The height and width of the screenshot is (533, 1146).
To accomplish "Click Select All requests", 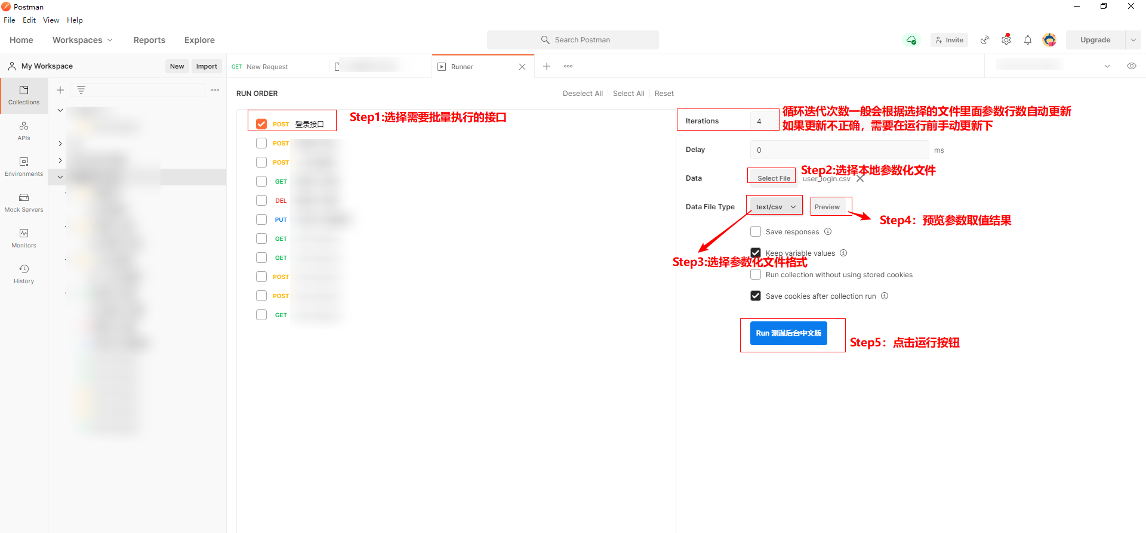I will (x=629, y=94).
